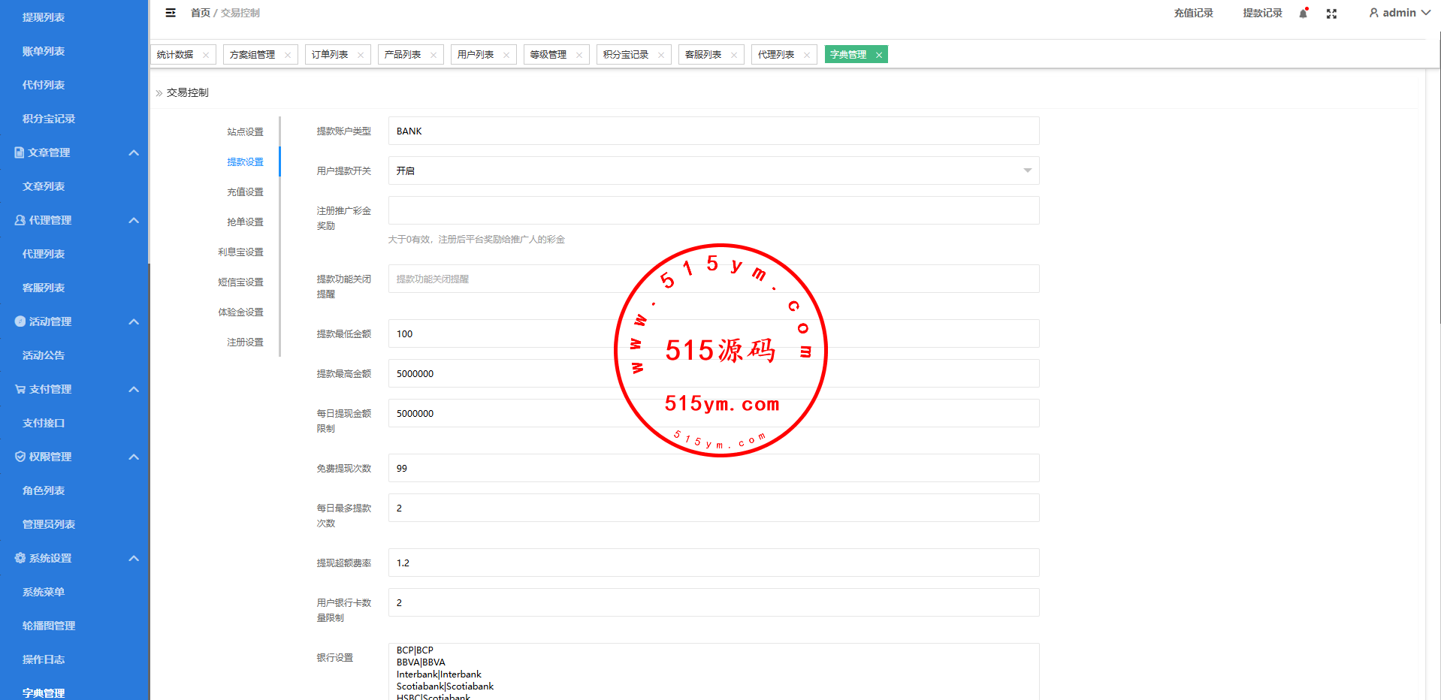The height and width of the screenshot is (700, 1441).
Task: Open 充值记录 link in header
Action: coord(1193,13)
